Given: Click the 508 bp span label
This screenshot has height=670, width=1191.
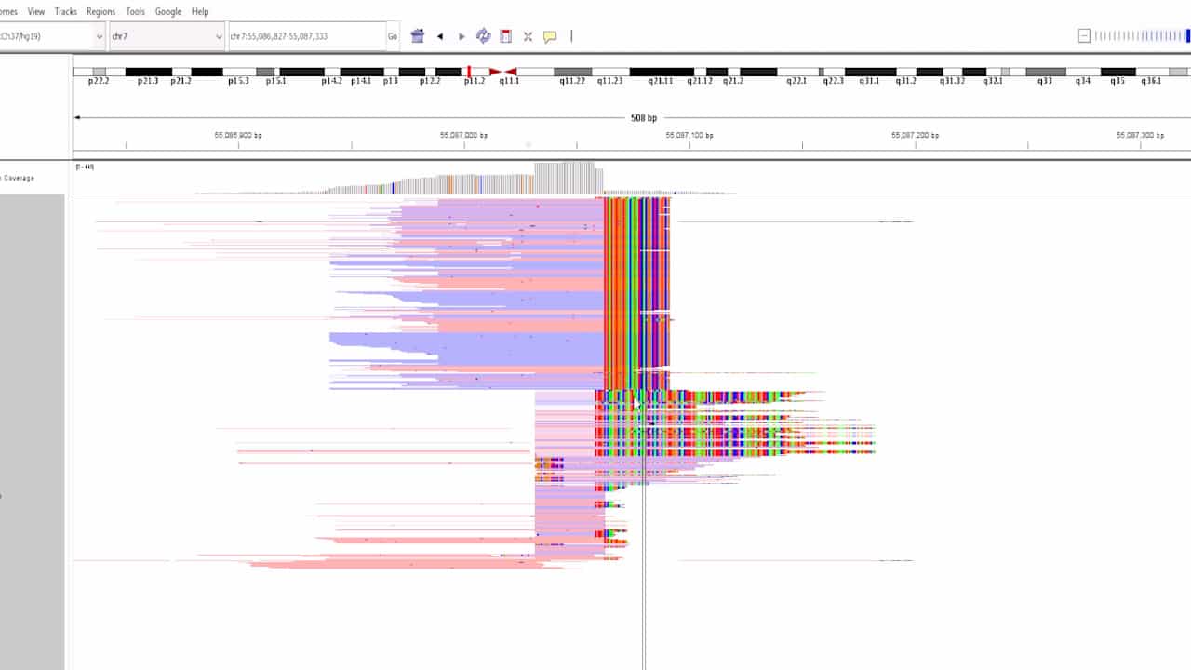Looking at the screenshot, I should click(644, 118).
